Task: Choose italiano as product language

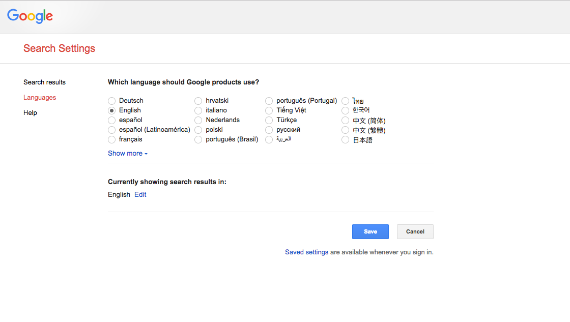Action: [198, 110]
